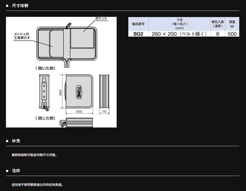
Task: Click the 70 mm thickness side-view drawing
Action: point(104,91)
